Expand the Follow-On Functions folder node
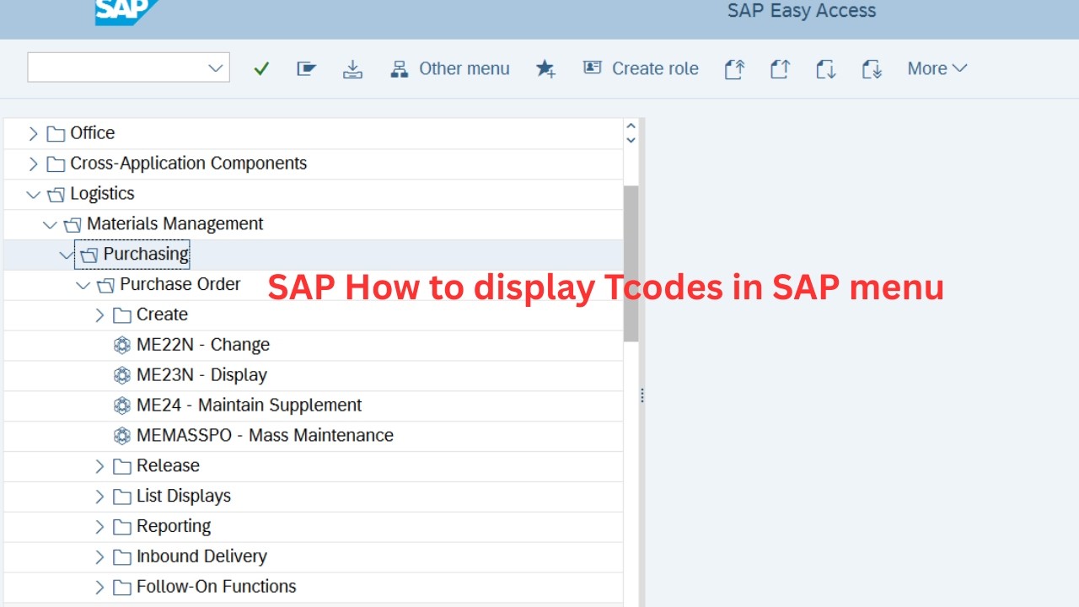Screen dimensions: 1079x607 tap(99, 588)
